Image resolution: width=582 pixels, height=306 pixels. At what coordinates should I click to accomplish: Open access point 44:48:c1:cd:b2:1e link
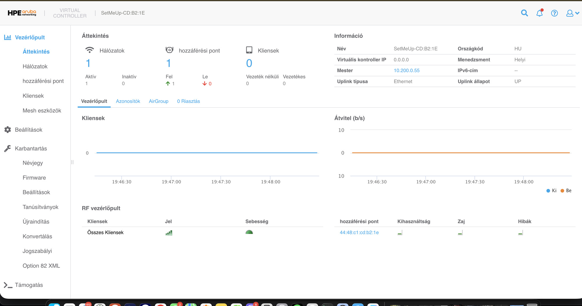(x=359, y=233)
